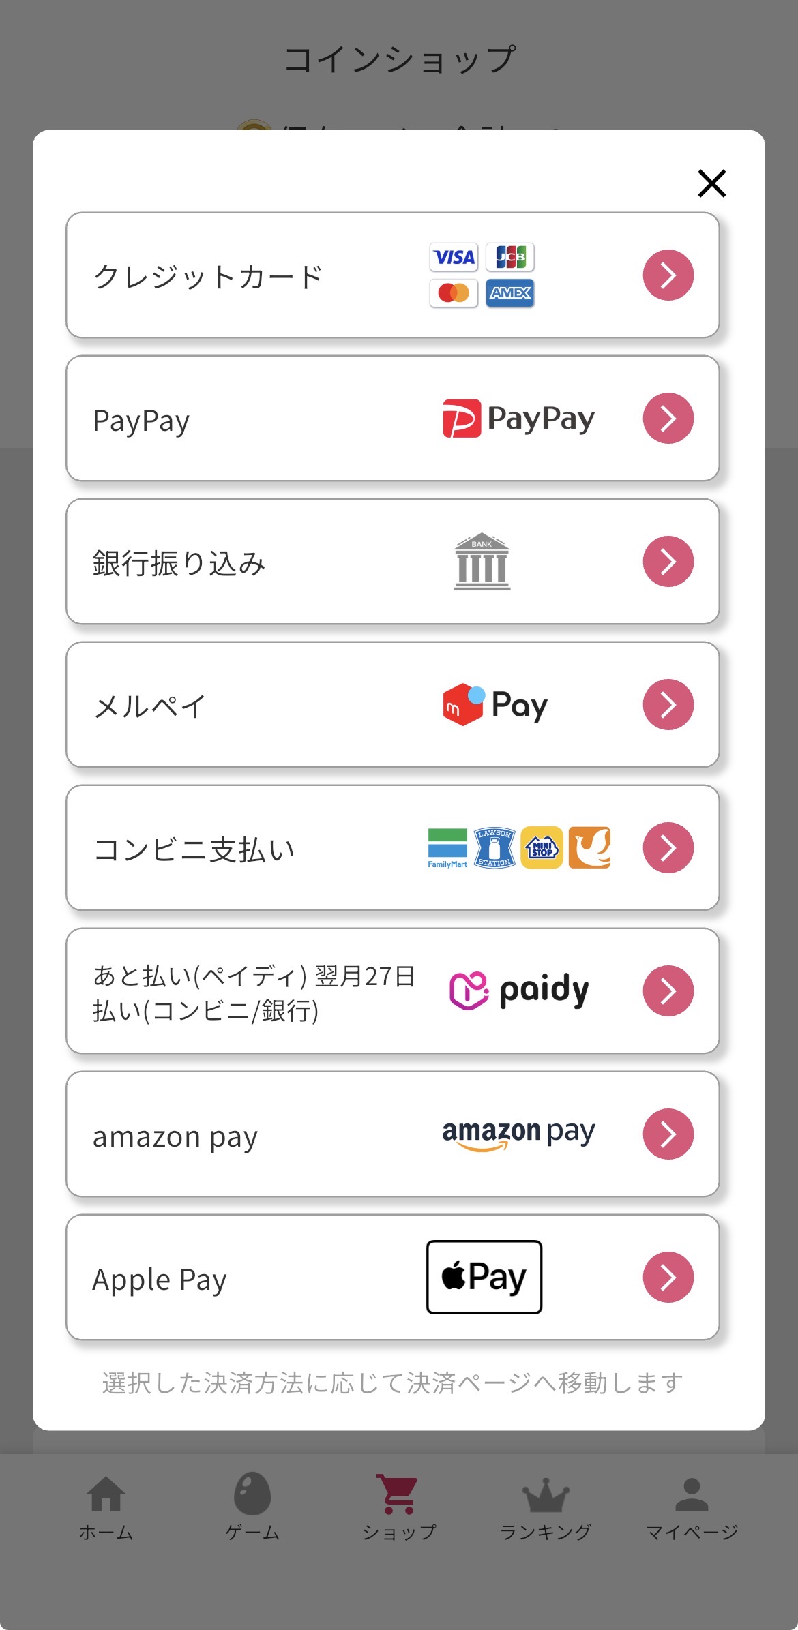
Task: Open credit card option via arrow
Action: (x=668, y=275)
